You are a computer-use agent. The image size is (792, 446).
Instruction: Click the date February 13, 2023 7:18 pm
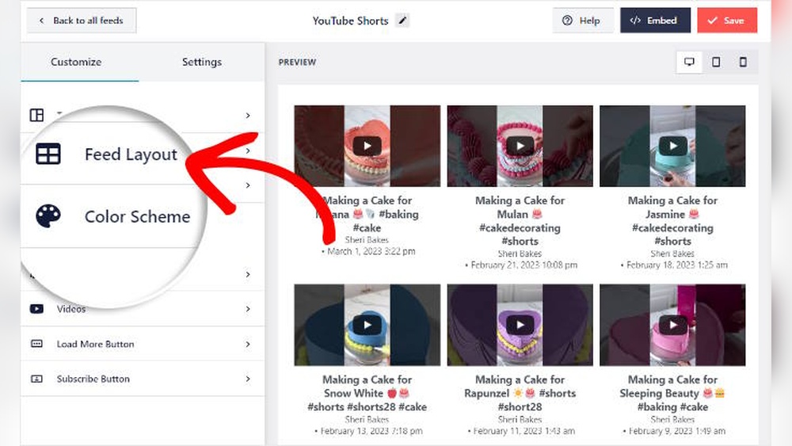[x=371, y=431]
